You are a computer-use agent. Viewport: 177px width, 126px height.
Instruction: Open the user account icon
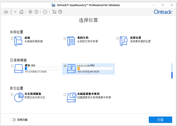click(60, 12)
